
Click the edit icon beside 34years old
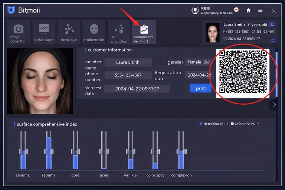[272, 24]
